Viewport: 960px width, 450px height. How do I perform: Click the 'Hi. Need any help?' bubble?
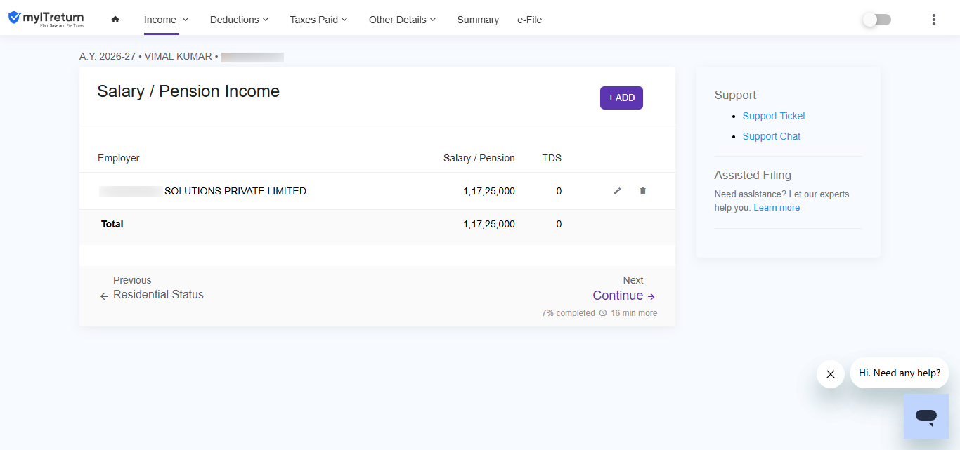click(x=900, y=373)
